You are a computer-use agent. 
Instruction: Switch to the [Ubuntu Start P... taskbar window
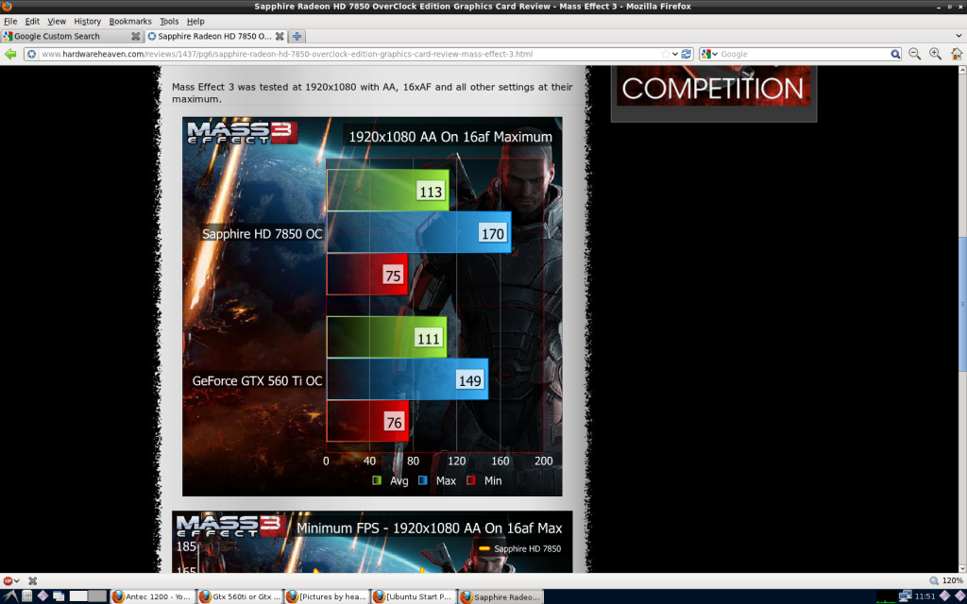[x=414, y=596]
